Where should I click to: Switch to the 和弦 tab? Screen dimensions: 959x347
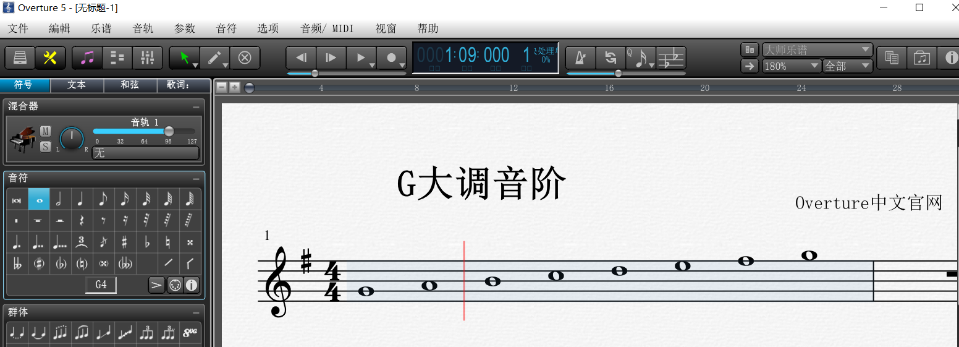tap(130, 85)
